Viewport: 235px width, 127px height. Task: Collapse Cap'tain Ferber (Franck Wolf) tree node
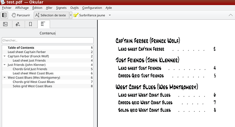coord(4,56)
